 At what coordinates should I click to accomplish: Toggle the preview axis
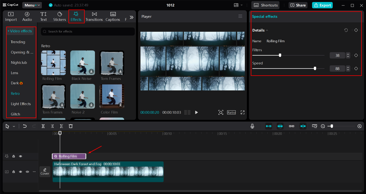303,126
